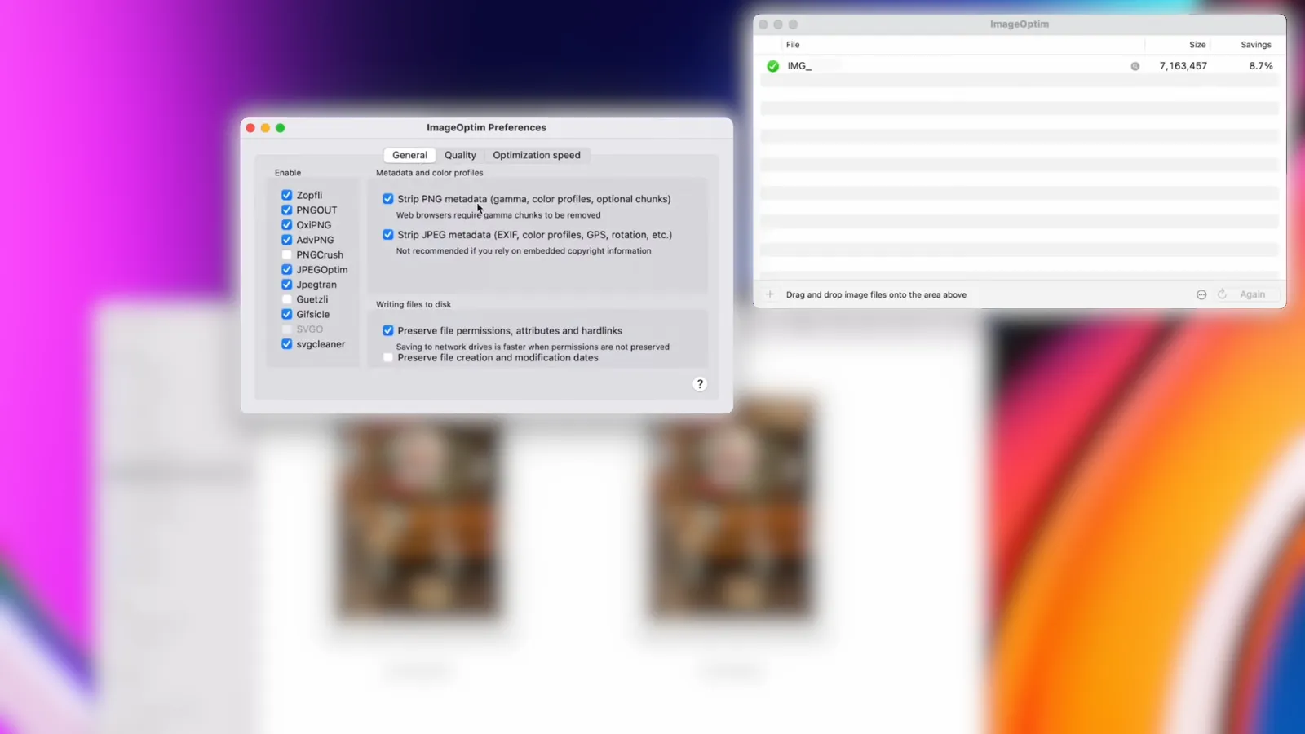Turn off AdvPNG
Image resolution: width=1305 pixels, height=734 pixels.
(286, 240)
